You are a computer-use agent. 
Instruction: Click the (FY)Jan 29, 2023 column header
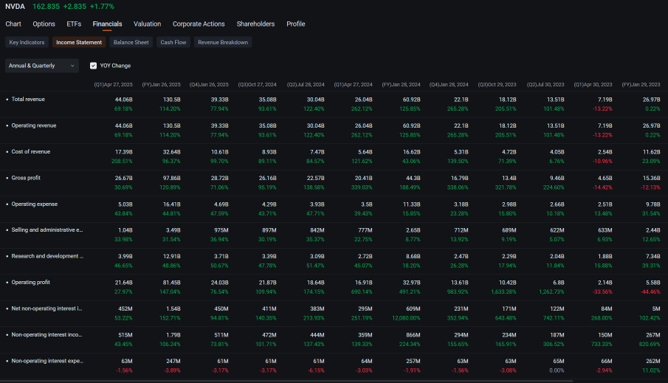click(641, 85)
